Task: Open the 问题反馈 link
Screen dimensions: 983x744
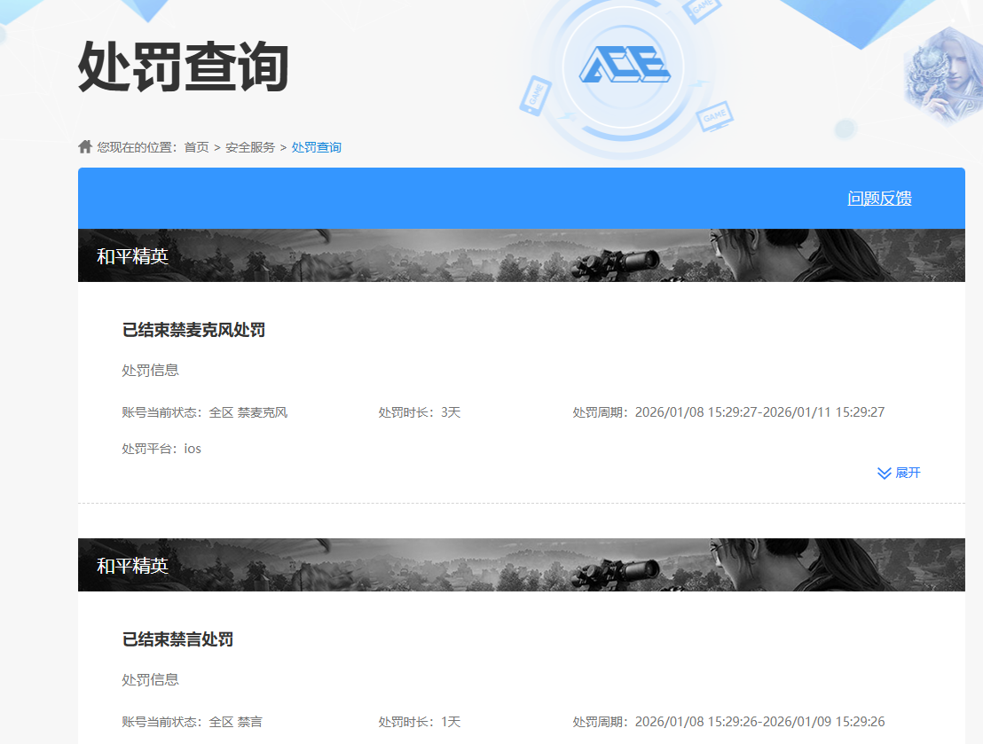Action: pos(879,198)
